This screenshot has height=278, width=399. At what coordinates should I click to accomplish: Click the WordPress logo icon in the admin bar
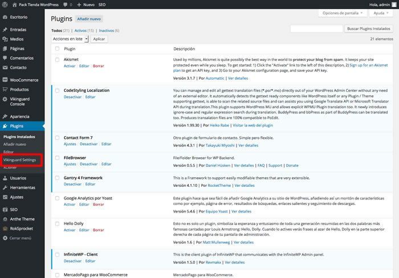(x=5, y=5)
